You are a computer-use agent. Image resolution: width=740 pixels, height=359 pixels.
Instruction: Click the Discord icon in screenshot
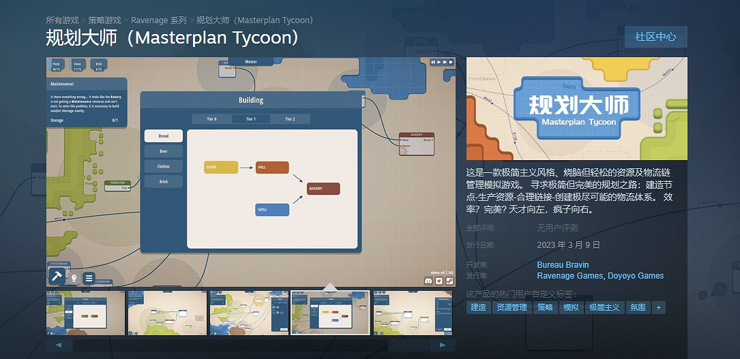[428, 280]
